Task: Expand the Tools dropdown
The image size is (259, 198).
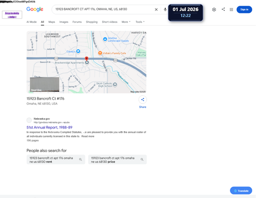Action: pyautogui.click(x=140, y=22)
